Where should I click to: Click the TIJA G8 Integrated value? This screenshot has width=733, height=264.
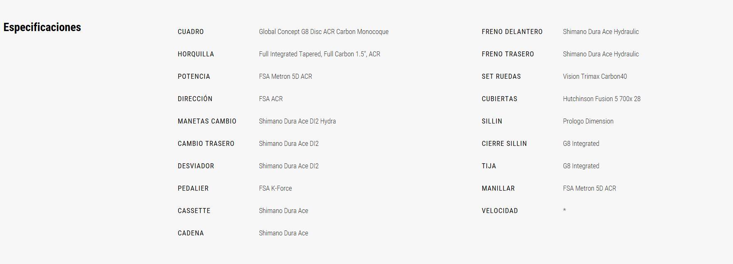click(x=581, y=166)
